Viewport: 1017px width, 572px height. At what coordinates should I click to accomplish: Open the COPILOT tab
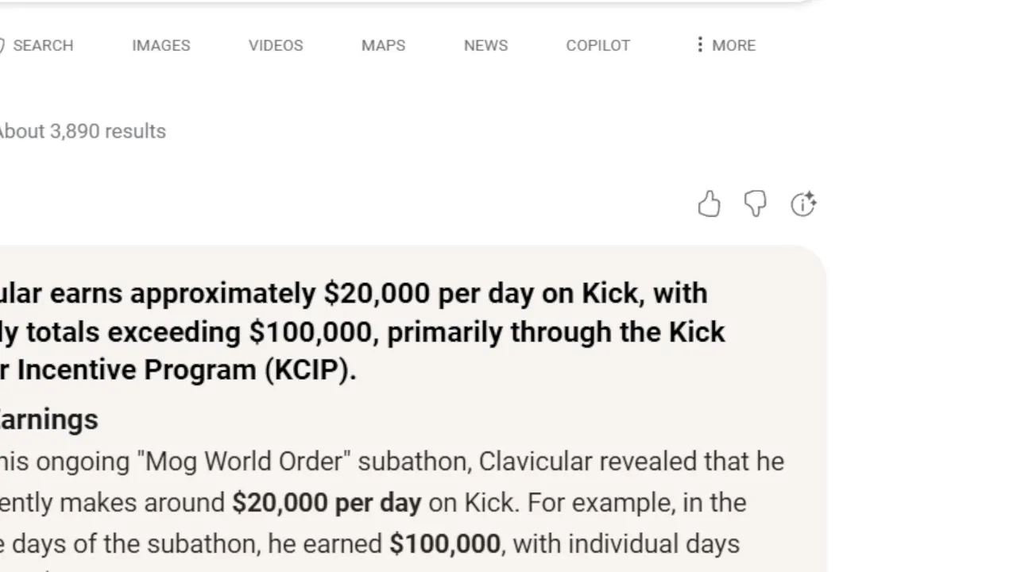tap(597, 45)
